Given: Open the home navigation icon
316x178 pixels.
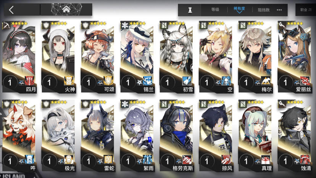Looking at the screenshot, I should [66, 9].
